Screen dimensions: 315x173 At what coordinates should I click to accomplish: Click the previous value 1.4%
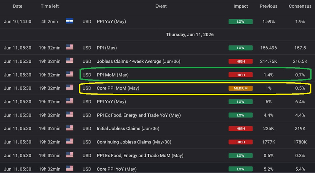click(269, 75)
